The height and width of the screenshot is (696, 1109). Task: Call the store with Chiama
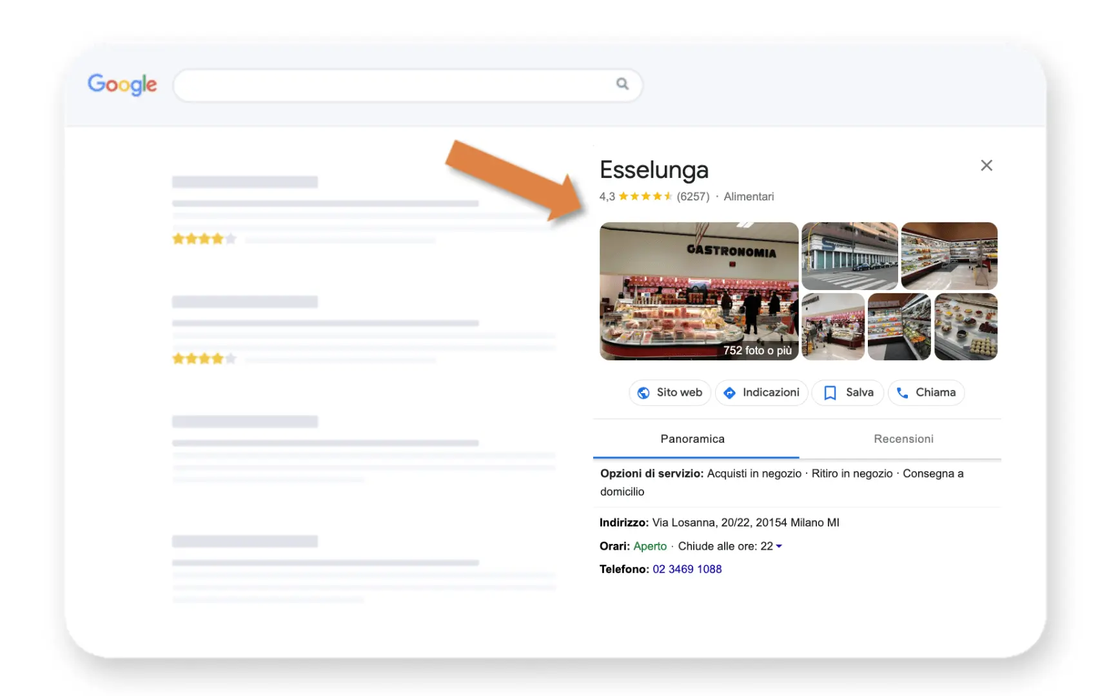coord(927,392)
